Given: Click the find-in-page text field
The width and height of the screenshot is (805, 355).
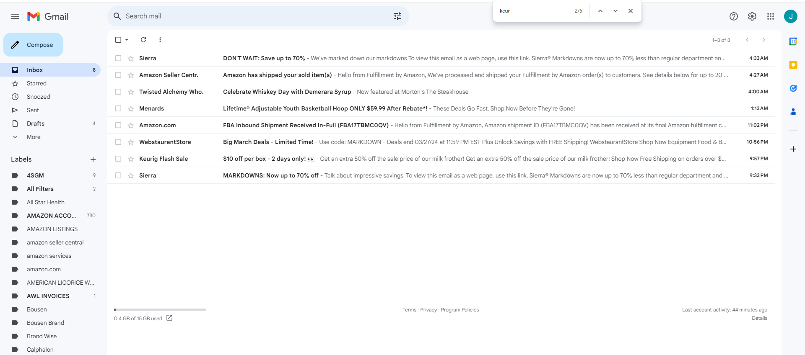Looking at the screenshot, I should click(532, 11).
